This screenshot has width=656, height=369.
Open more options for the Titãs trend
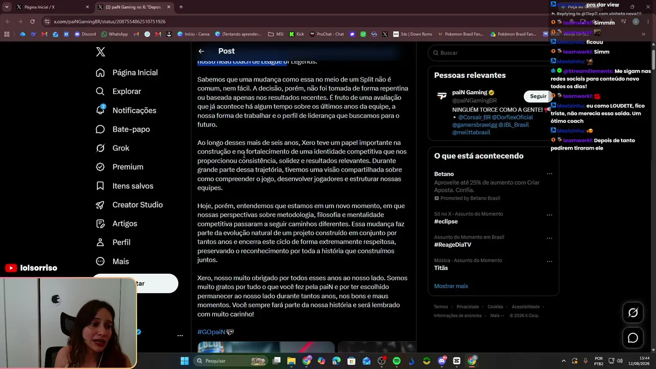coord(549,261)
